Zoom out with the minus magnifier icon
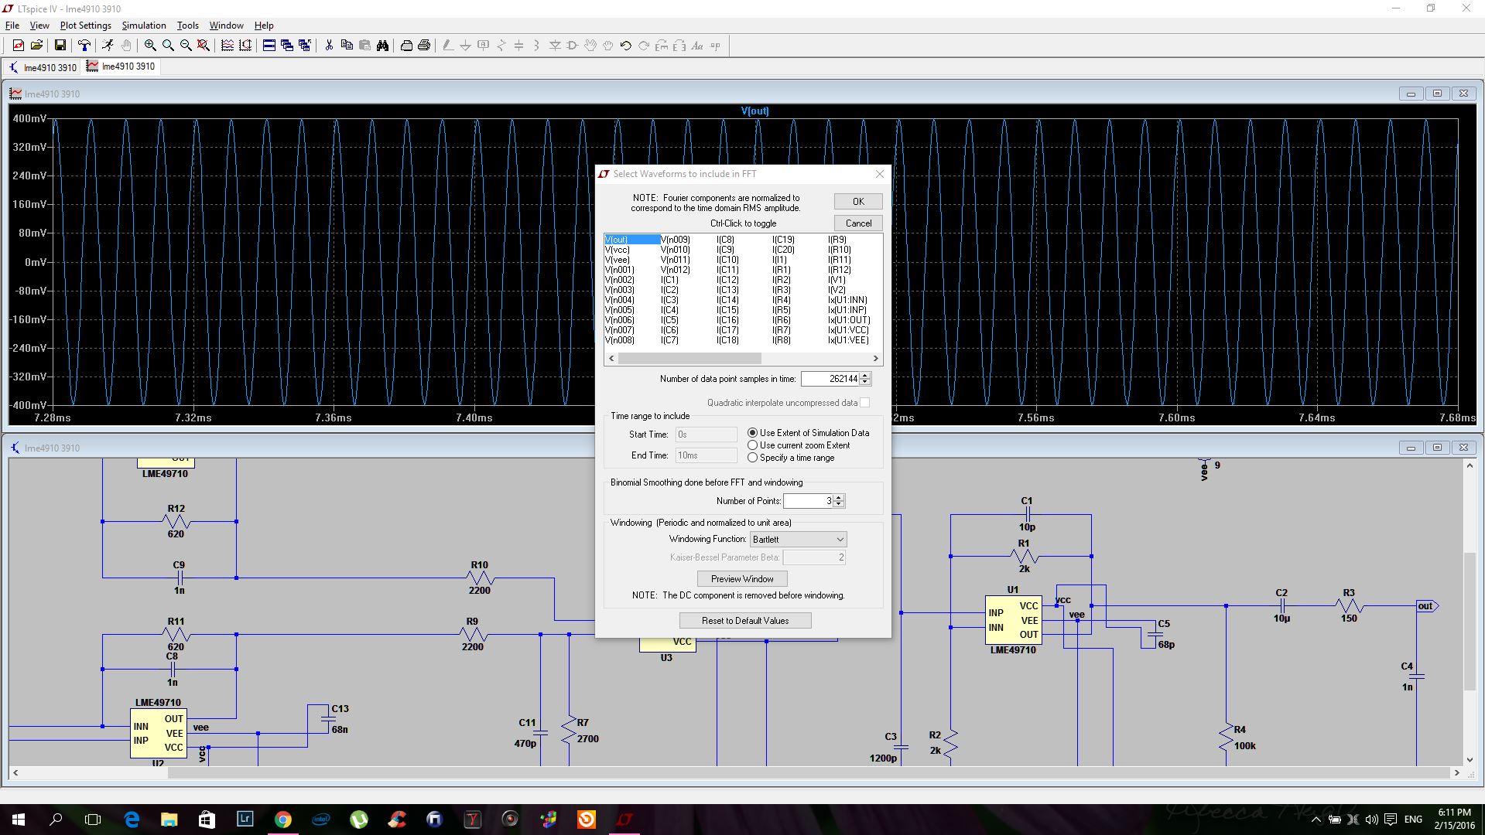Viewport: 1485px width, 835px height. click(x=186, y=46)
